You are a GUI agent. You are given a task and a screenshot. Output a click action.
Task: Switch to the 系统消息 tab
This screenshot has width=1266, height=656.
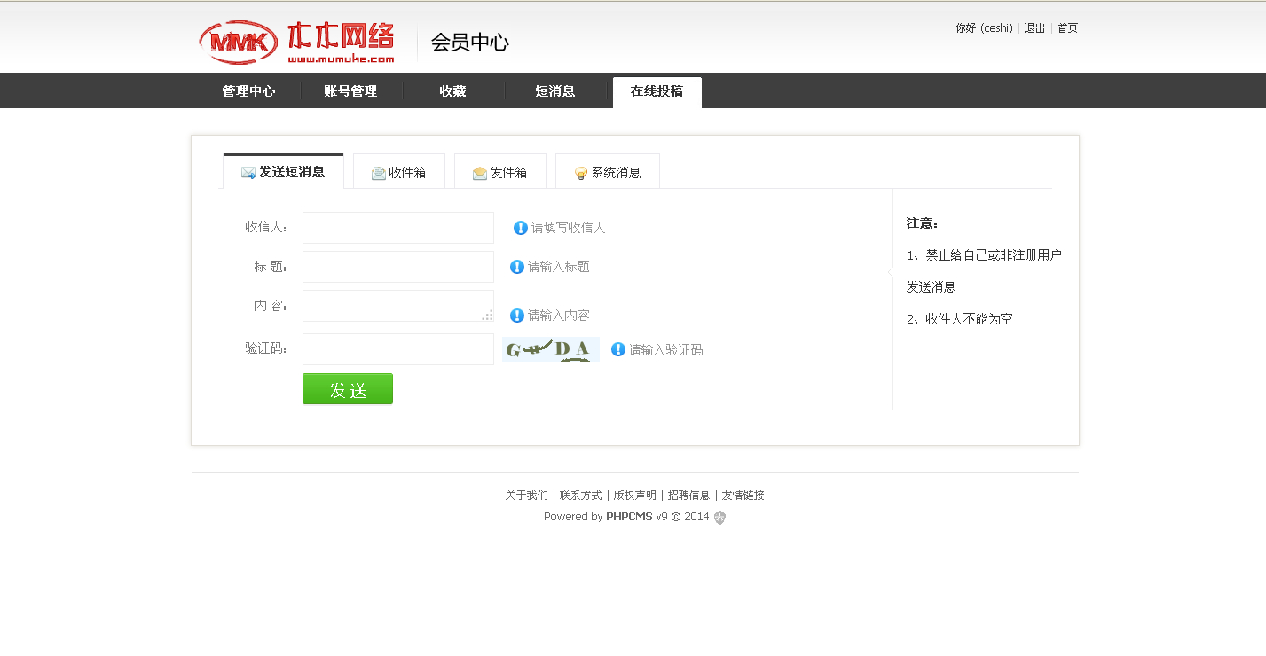(608, 172)
